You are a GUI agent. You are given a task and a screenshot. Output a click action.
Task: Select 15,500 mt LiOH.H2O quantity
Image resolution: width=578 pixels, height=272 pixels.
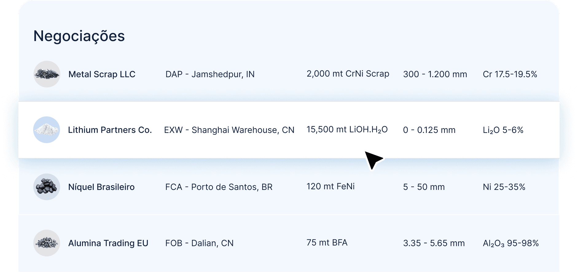347,130
